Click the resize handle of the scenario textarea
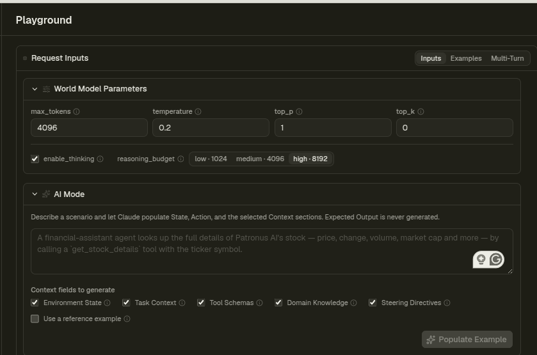Image resolution: width=537 pixels, height=355 pixels. click(510, 271)
